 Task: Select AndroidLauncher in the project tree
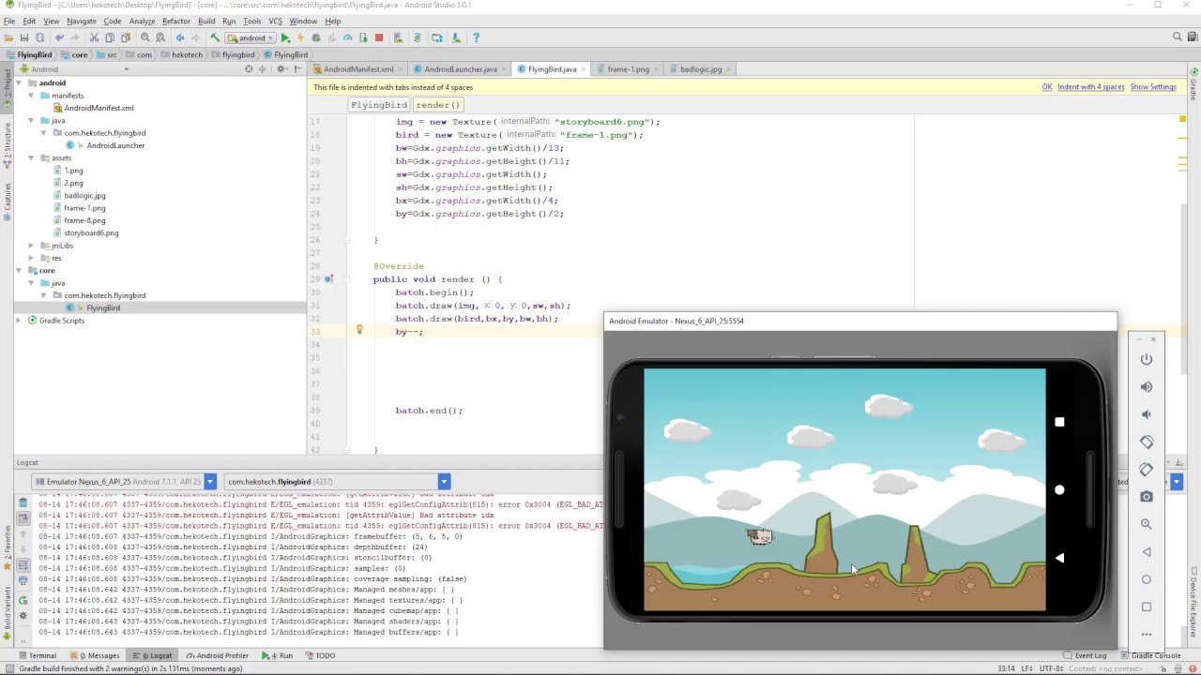pyautogui.click(x=115, y=145)
